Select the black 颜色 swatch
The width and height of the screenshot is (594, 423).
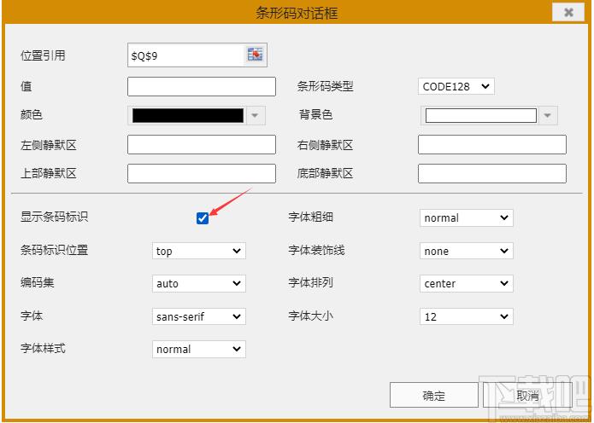tap(188, 115)
